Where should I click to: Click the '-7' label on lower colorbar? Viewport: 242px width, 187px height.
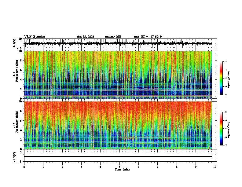(225, 145)
